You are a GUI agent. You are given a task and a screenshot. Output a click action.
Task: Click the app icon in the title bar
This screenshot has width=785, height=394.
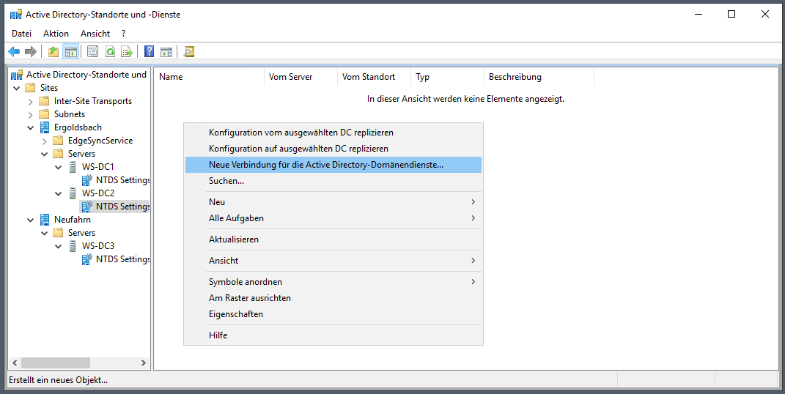[16, 15]
